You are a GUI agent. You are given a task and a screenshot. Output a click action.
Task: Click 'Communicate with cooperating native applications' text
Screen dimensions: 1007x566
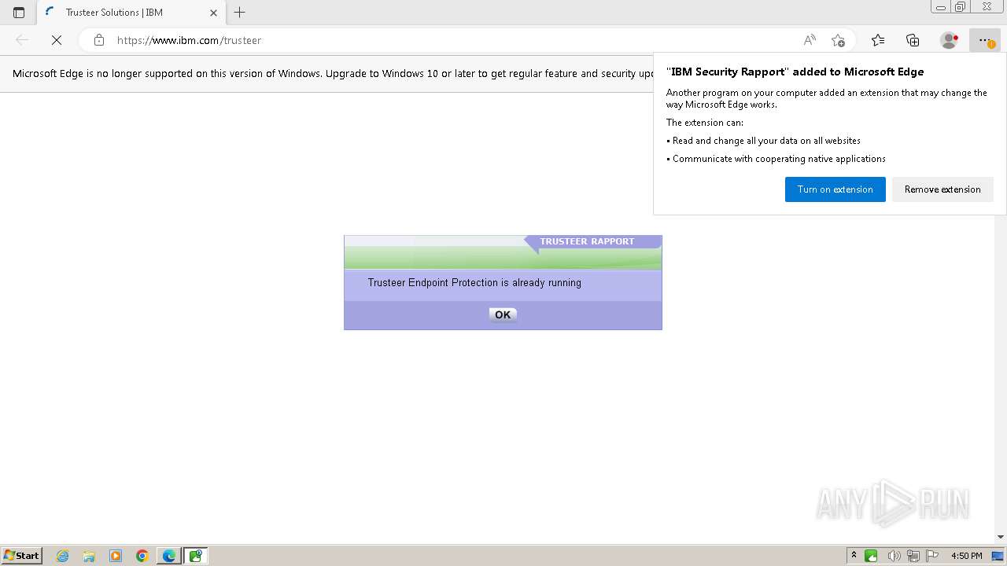pos(779,159)
